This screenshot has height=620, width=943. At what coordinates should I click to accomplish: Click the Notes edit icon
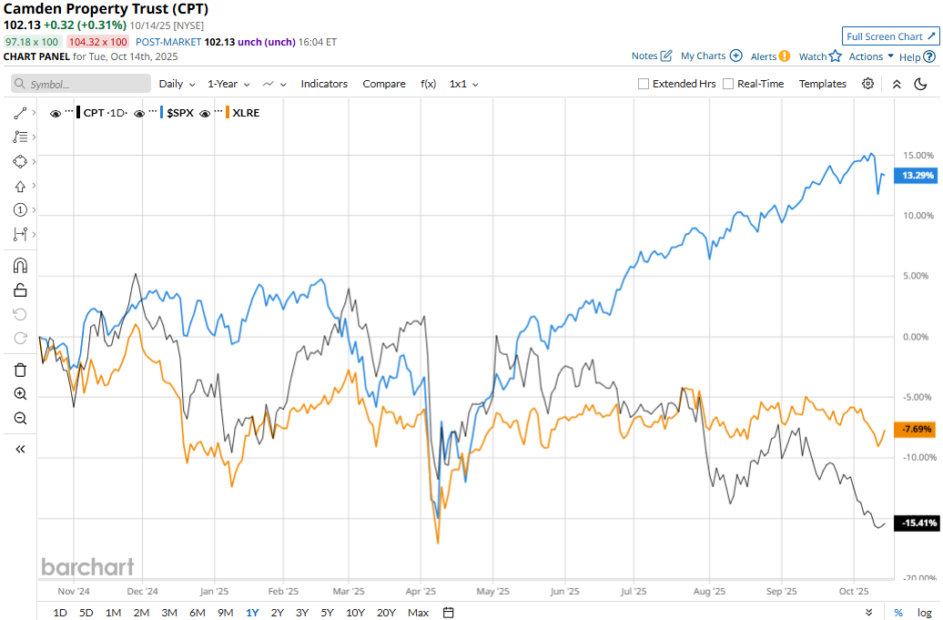tap(666, 56)
